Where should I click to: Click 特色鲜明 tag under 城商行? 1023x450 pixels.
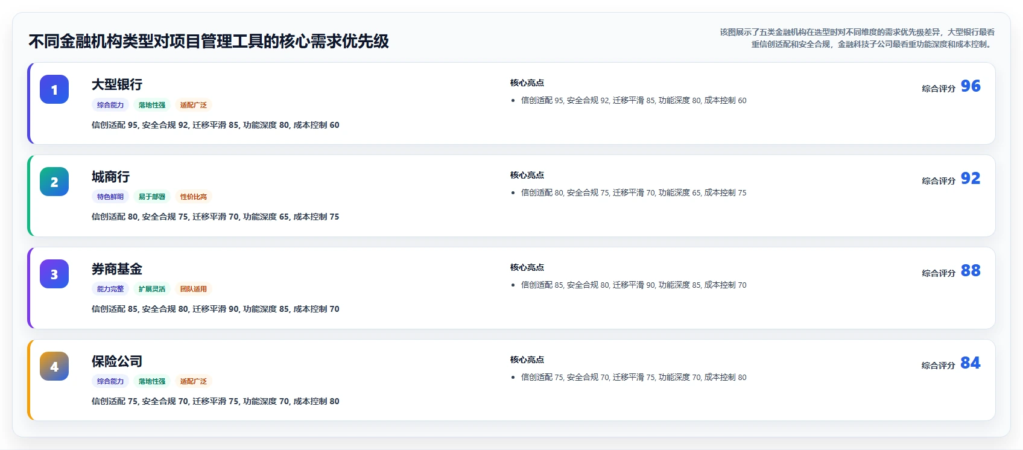(110, 197)
